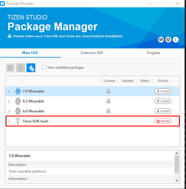The width and height of the screenshot is (186, 189).
Task: Click the description panel scrollbar thumb
Action: pos(177,164)
